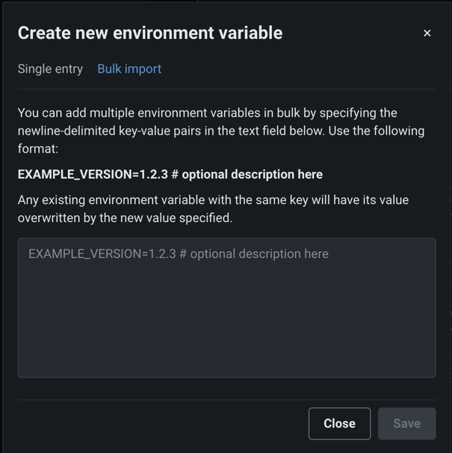Click 'overwritten by the new value specified' text
This screenshot has height=453, width=452.
[x=125, y=218]
